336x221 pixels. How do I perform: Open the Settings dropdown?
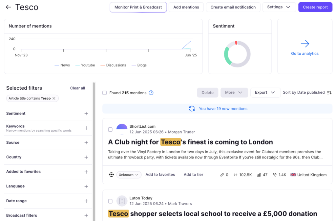click(279, 7)
